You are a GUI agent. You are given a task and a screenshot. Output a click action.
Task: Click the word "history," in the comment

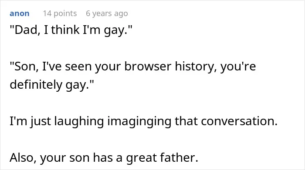pyautogui.click(x=196, y=67)
